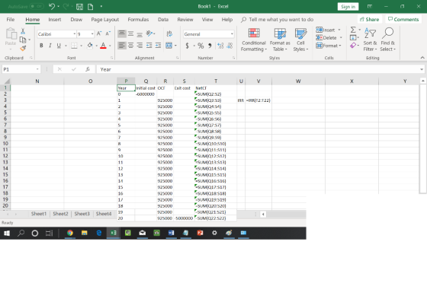The width and height of the screenshot is (427, 286).
Task: Apply the red font color A
Action: coord(103,46)
